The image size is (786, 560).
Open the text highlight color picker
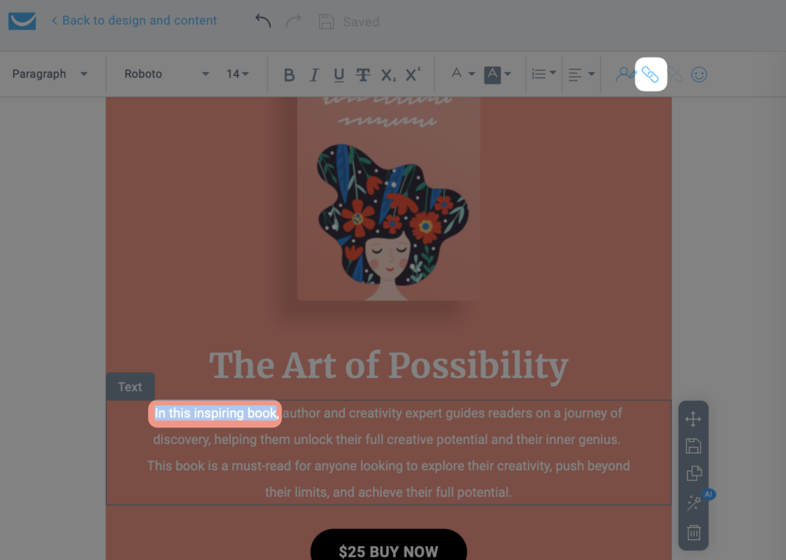click(497, 74)
